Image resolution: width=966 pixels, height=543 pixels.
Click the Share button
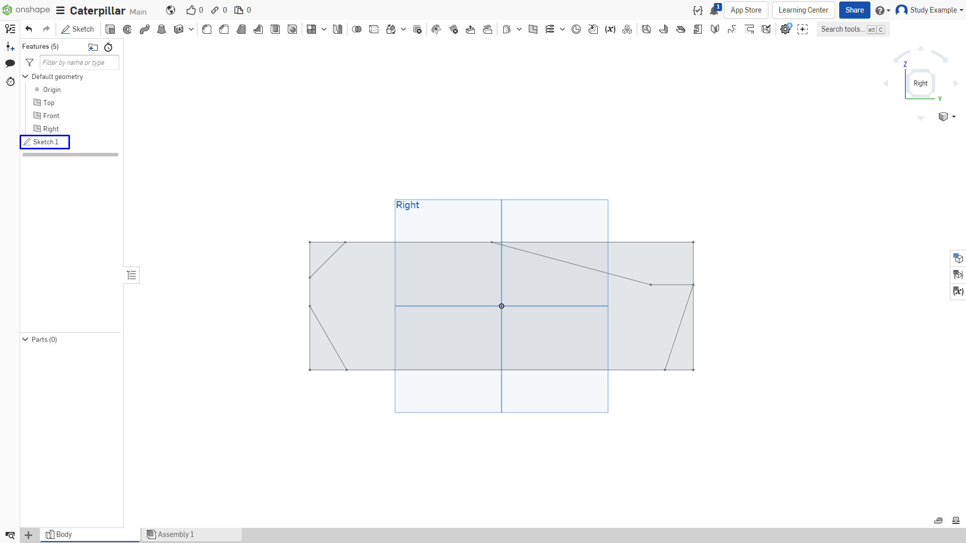(854, 10)
